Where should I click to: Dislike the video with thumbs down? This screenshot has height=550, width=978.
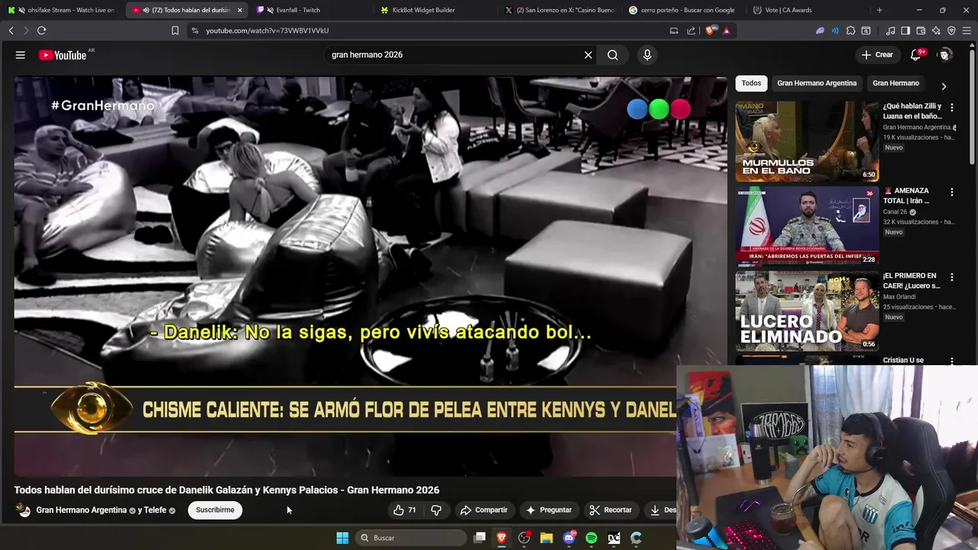436,510
